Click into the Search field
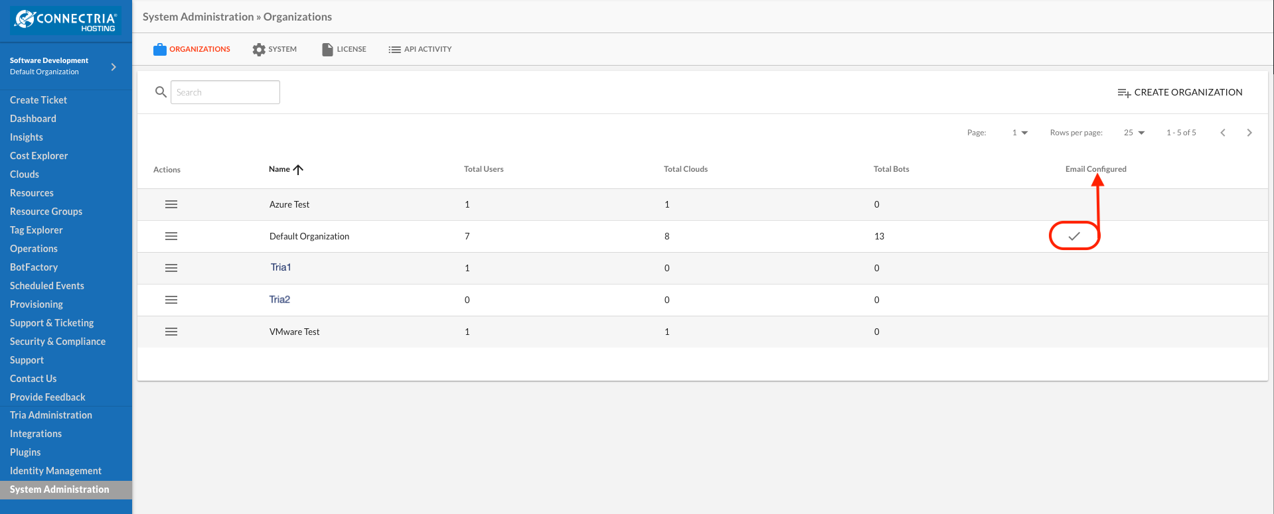The height and width of the screenshot is (514, 1274). coord(225,92)
